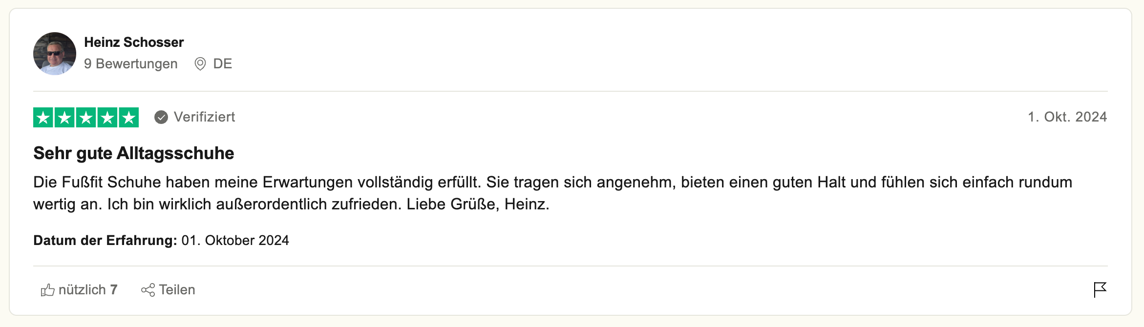Flag this review with the flag icon
The width and height of the screenshot is (1144, 327).
1100,289
